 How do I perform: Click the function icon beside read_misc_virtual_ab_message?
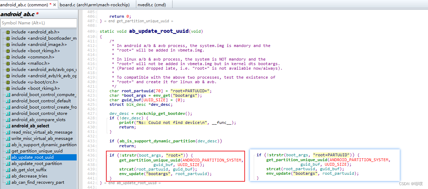[8, 132]
